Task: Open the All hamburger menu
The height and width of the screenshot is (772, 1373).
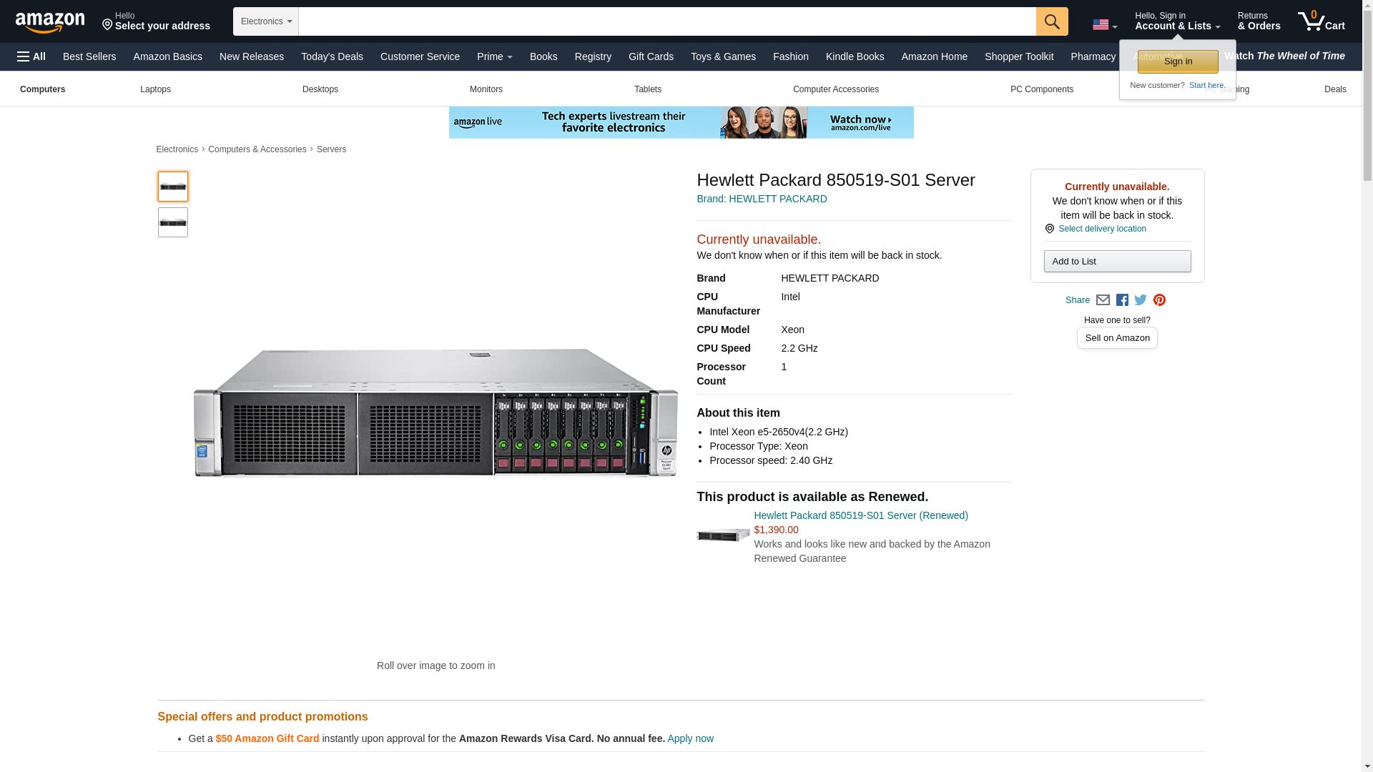Action: click(31, 56)
